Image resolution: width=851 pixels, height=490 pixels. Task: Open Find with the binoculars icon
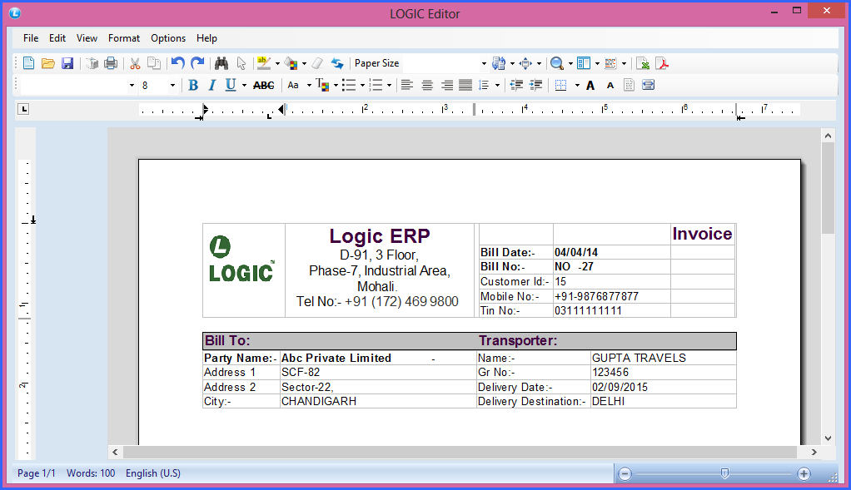[x=221, y=63]
